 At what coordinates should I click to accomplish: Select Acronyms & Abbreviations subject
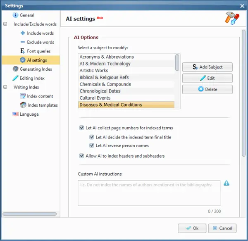click(126, 57)
